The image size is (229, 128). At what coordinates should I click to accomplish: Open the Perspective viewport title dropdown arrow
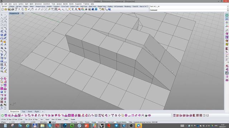[x=18, y=14]
